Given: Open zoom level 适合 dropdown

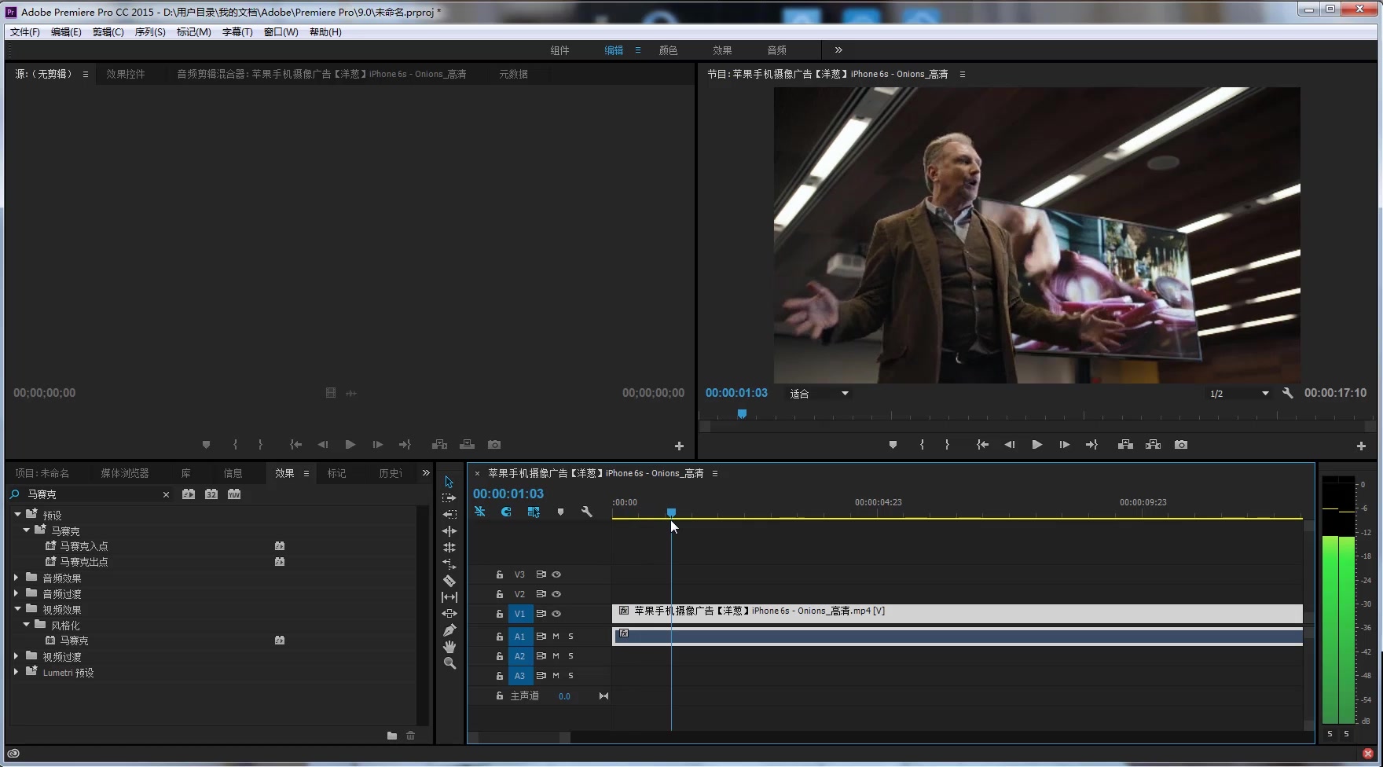Looking at the screenshot, I should pyautogui.click(x=820, y=394).
